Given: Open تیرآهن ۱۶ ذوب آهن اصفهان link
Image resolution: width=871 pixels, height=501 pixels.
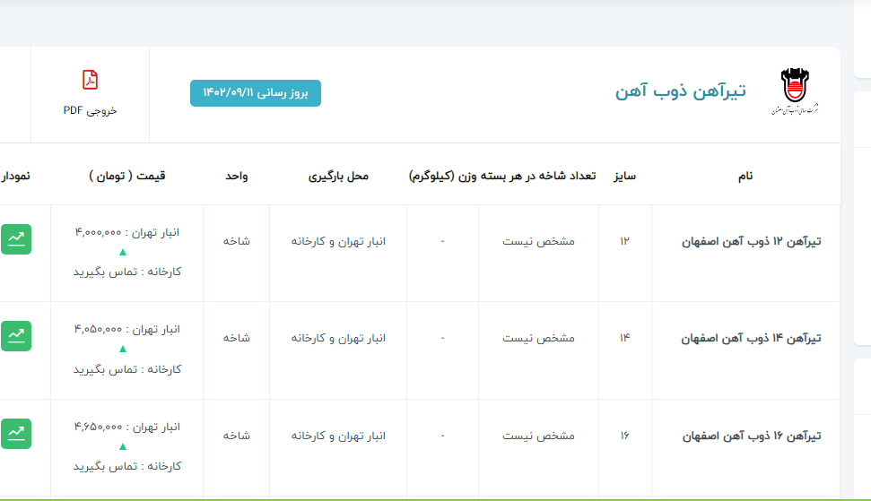Looking at the screenshot, I should coord(752,436).
